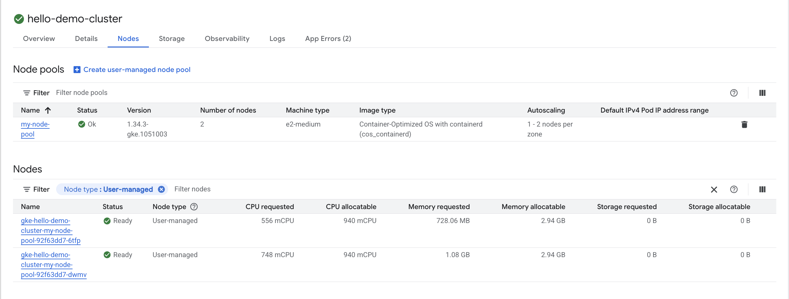789x299 pixels.
Task: Click the node pools Filter icon
Action: (27, 93)
